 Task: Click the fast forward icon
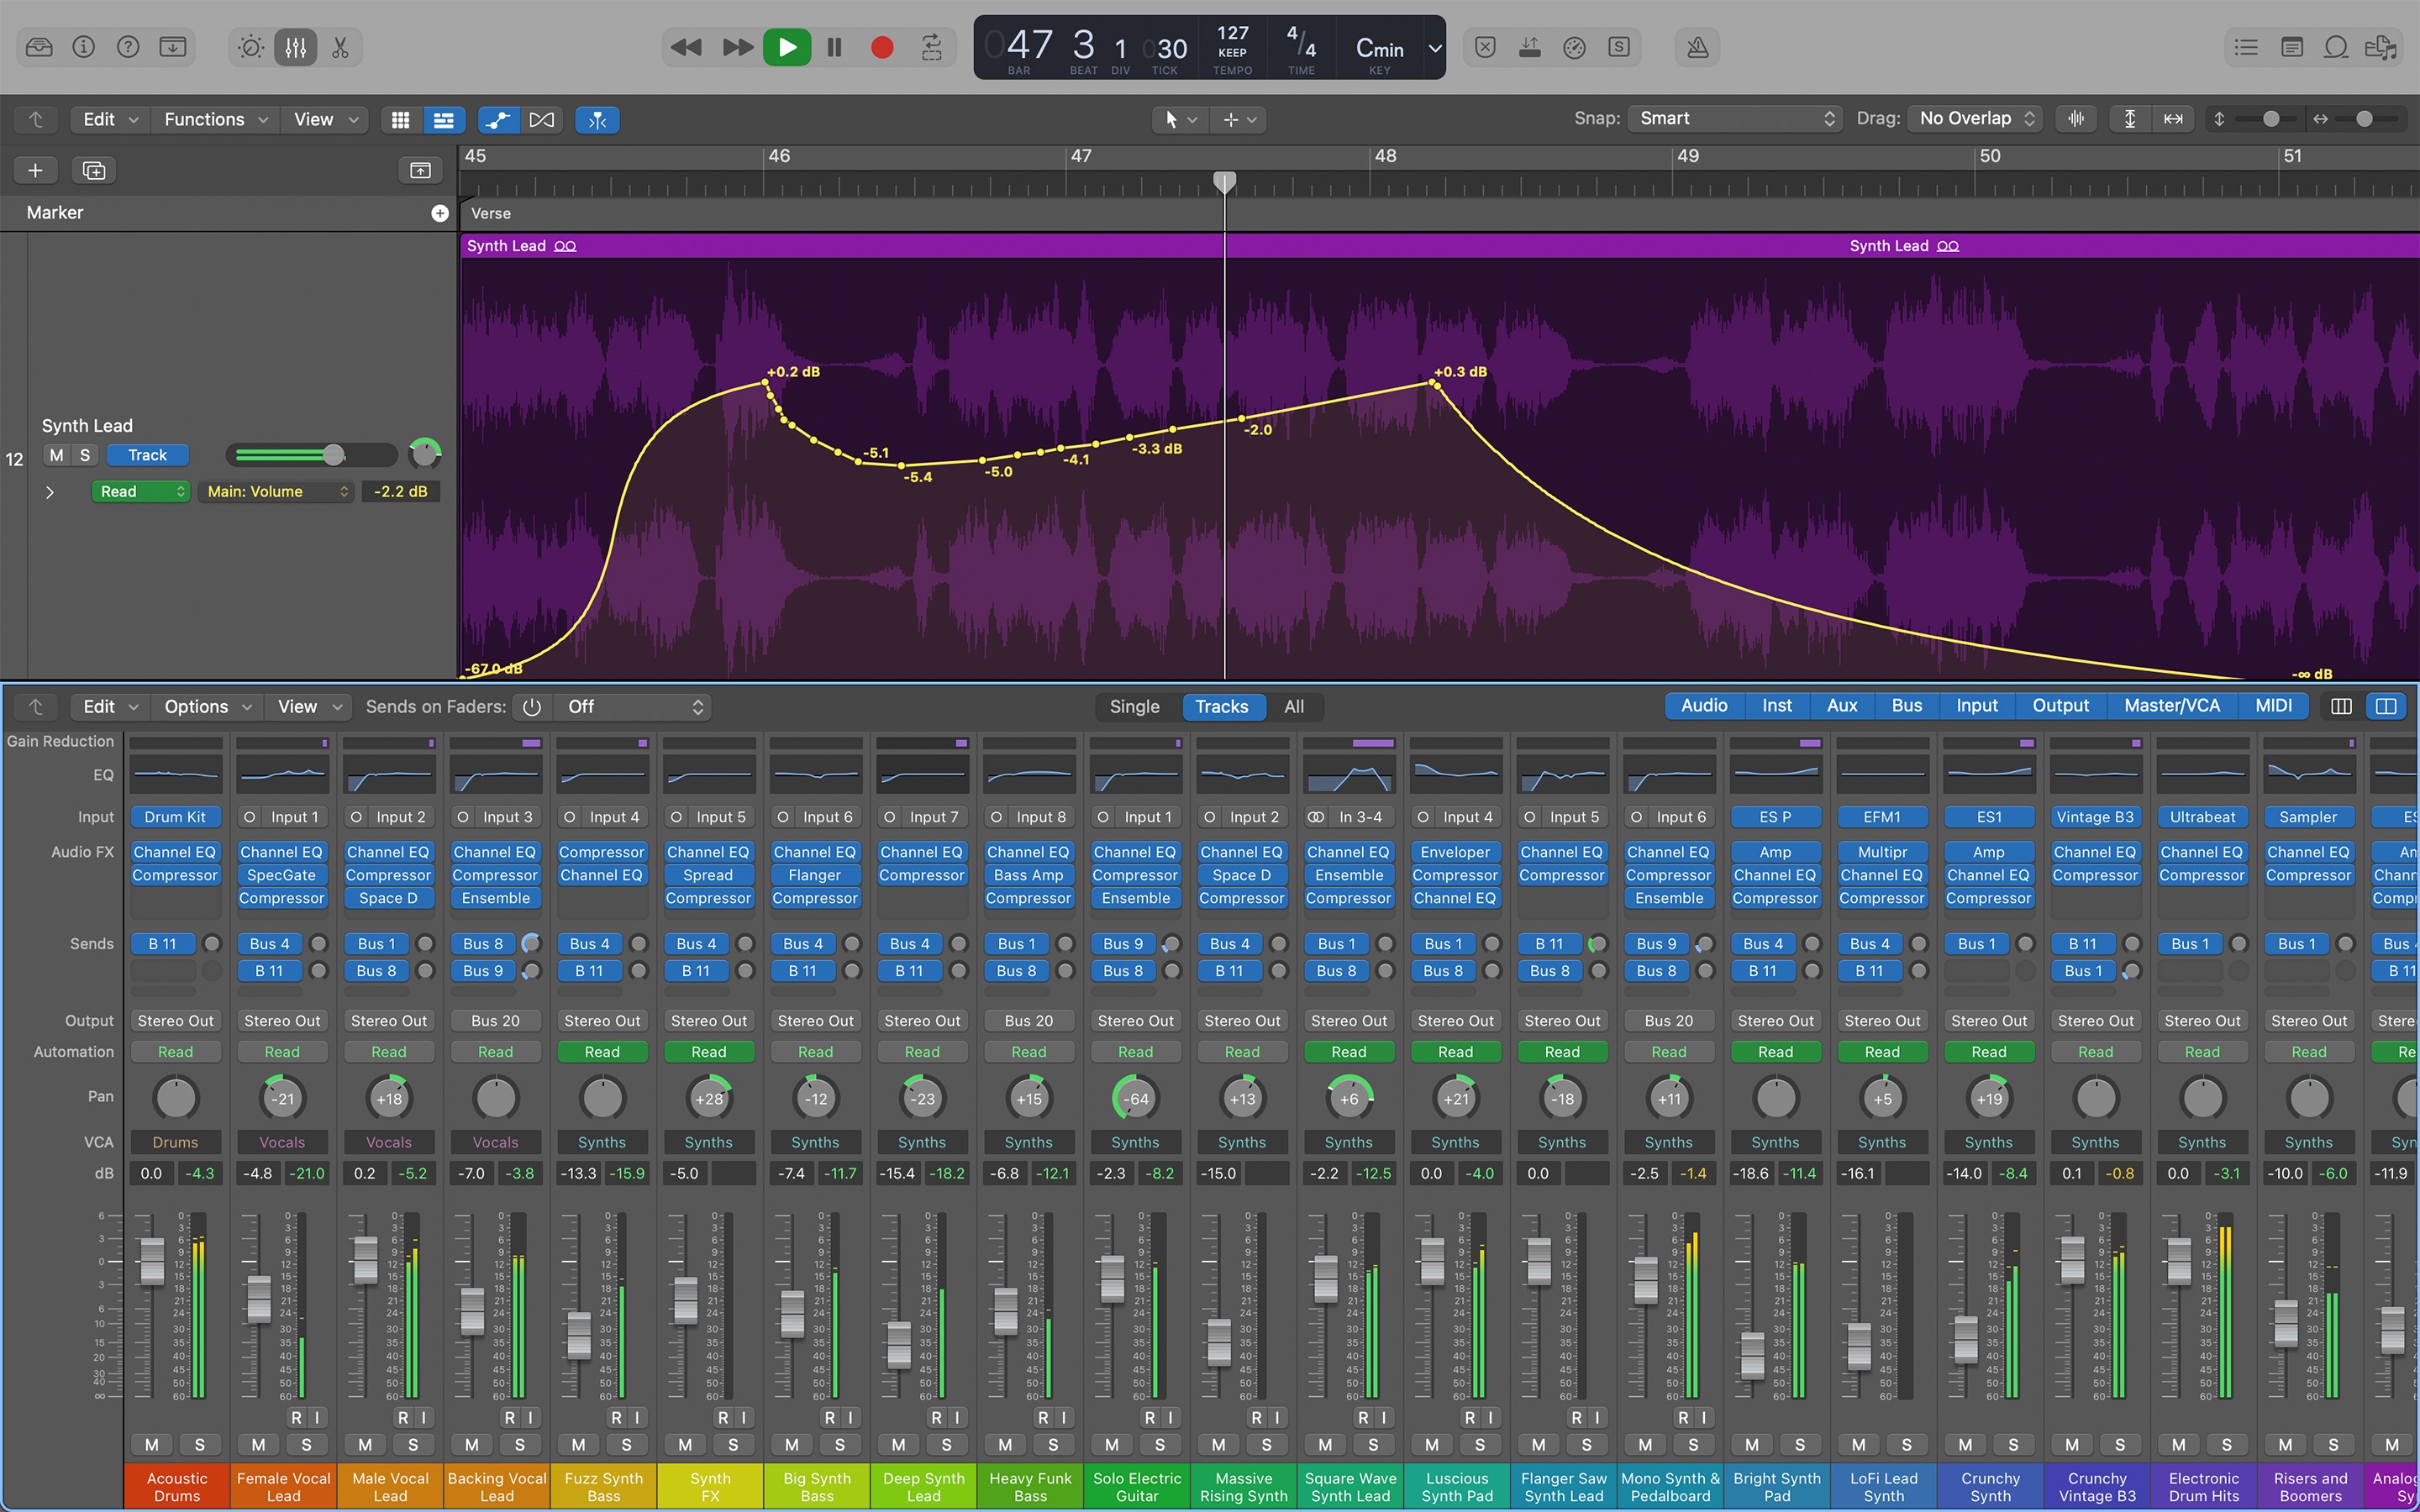[734, 47]
